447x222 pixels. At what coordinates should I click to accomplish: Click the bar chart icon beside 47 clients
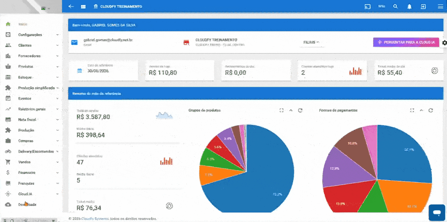[166, 161]
